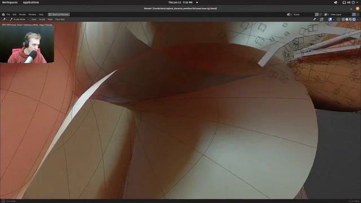Image resolution: width=361 pixels, height=203 pixels.
Task: Switch to solid viewport shading
Action: point(347,19)
